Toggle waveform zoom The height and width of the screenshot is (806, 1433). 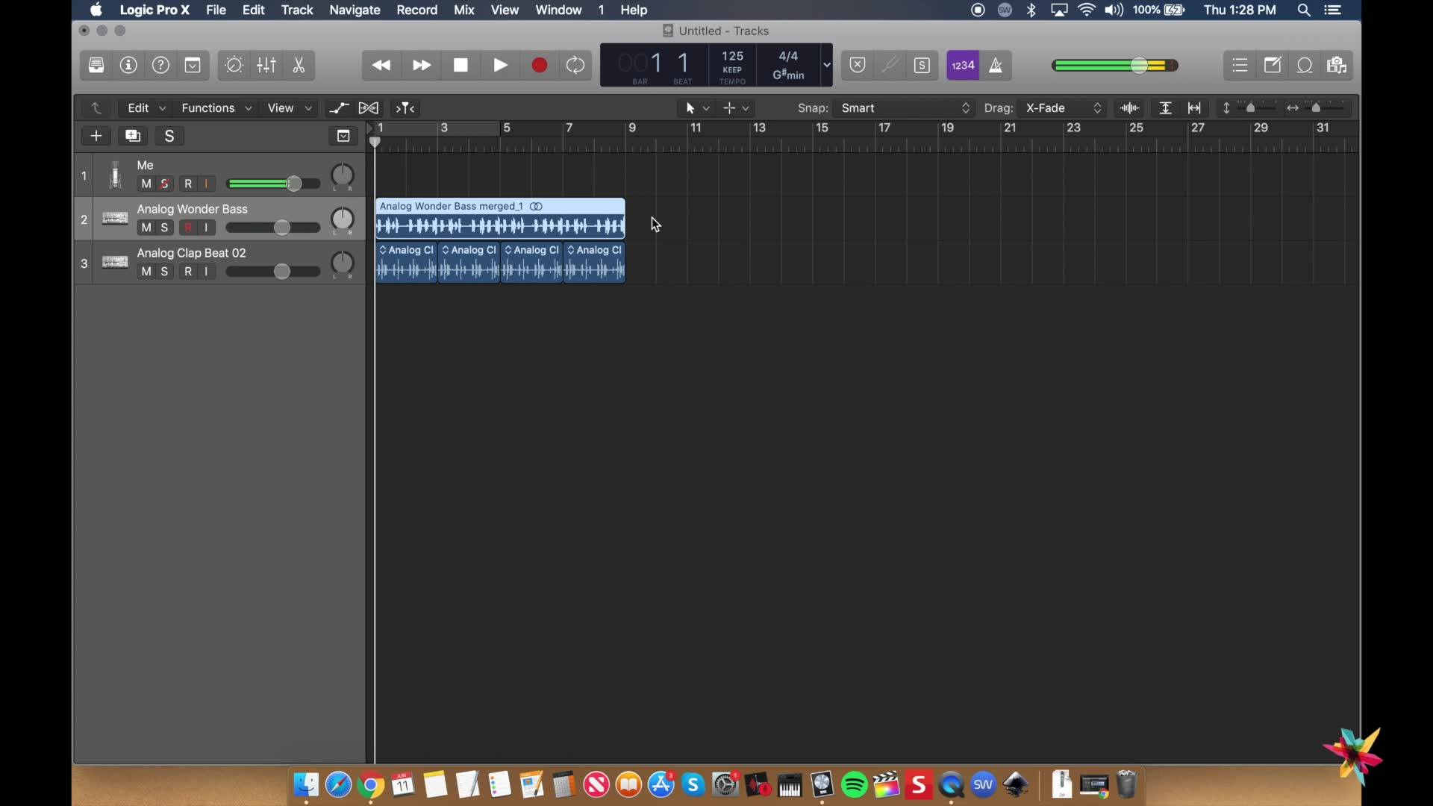click(x=1130, y=108)
